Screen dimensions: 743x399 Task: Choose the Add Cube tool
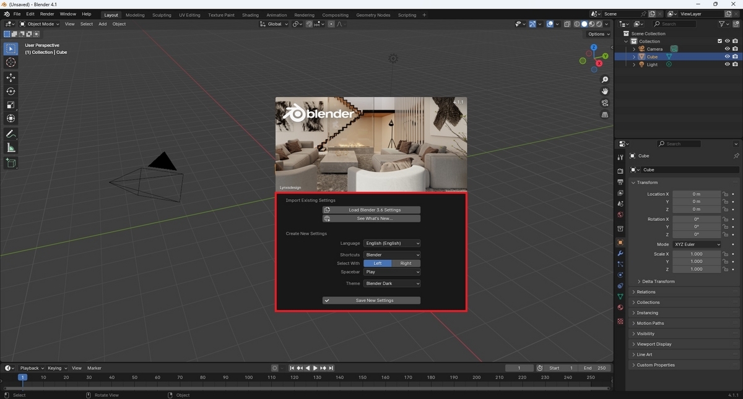[11, 163]
